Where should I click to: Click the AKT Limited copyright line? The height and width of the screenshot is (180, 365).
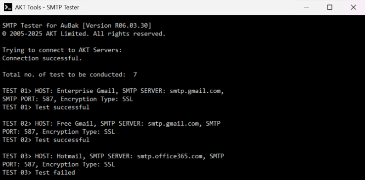[84, 34]
